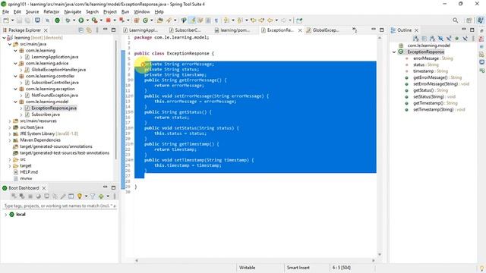Open dropdown beside Boot Dashboard lightbulb icon
The height and width of the screenshot is (273, 486).
(x=86, y=196)
